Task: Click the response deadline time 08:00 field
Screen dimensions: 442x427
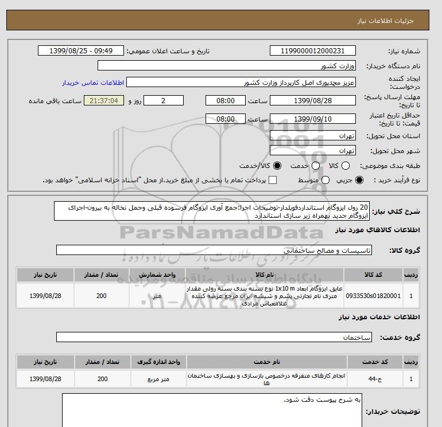Action: (x=226, y=100)
